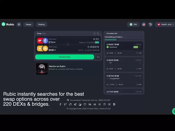Image resolution: width=175 pixels, height=131 pixels.
Task: Switch to the Gas tab
Action: tap(44, 33)
